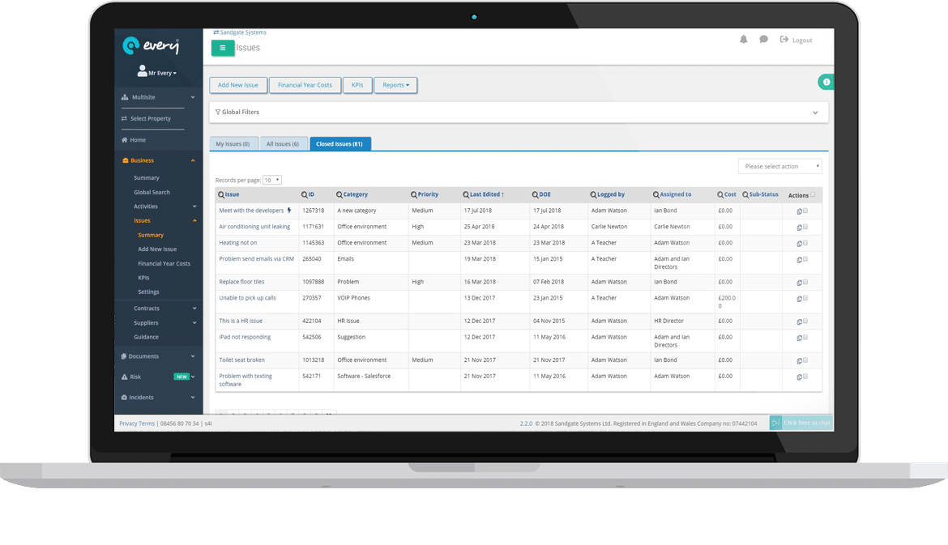Switch to the All Issues tab
The height and width of the screenshot is (545, 948).
coord(284,143)
